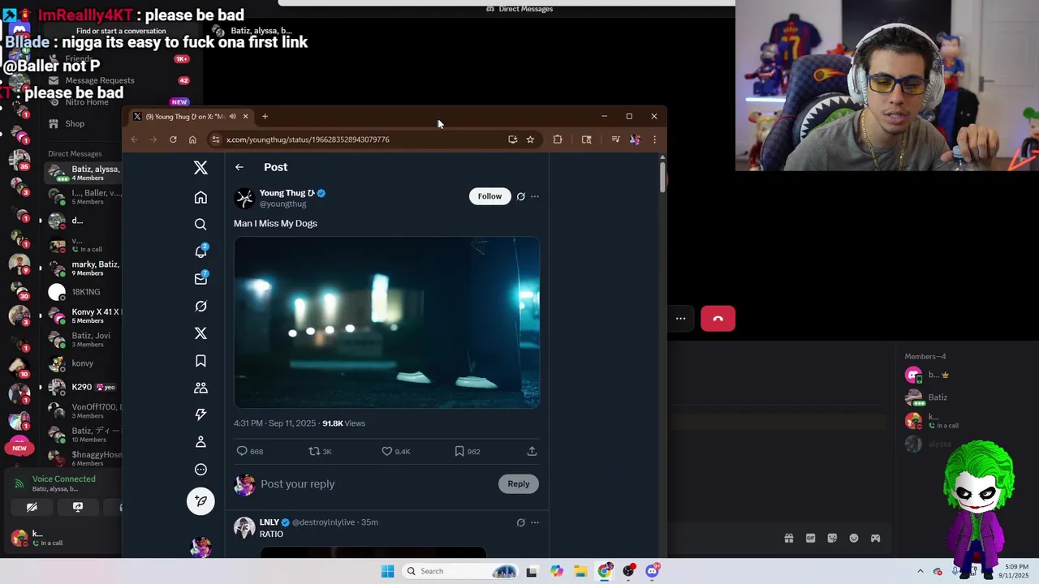Click Grok icon on LNLY reply

[520, 522]
